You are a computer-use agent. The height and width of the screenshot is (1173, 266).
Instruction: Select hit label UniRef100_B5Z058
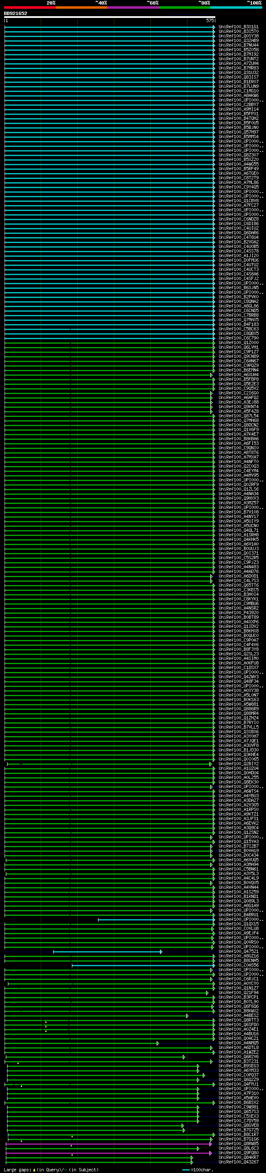[239, 50]
